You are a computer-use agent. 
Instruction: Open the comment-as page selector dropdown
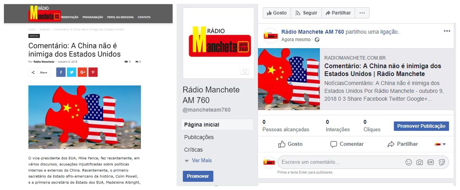(440, 144)
